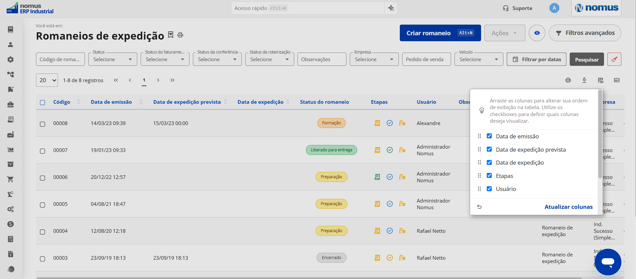This screenshot has height=279, width=636.
Task: Click the columns panel vertical scrollbar
Action: click(600, 134)
